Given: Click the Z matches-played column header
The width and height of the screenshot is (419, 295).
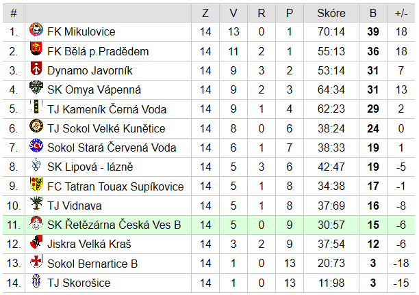Looking at the screenshot, I should pyautogui.click(x=205, y=13).
